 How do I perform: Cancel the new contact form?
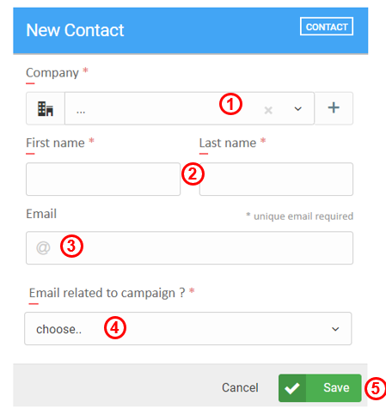coord(240,387)
